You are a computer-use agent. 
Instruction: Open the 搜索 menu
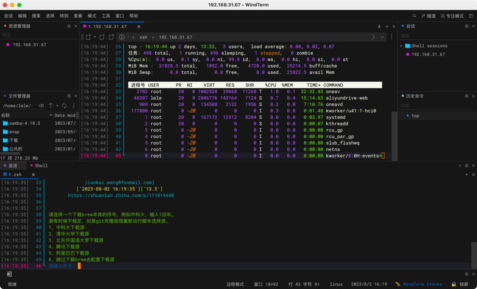36,16
